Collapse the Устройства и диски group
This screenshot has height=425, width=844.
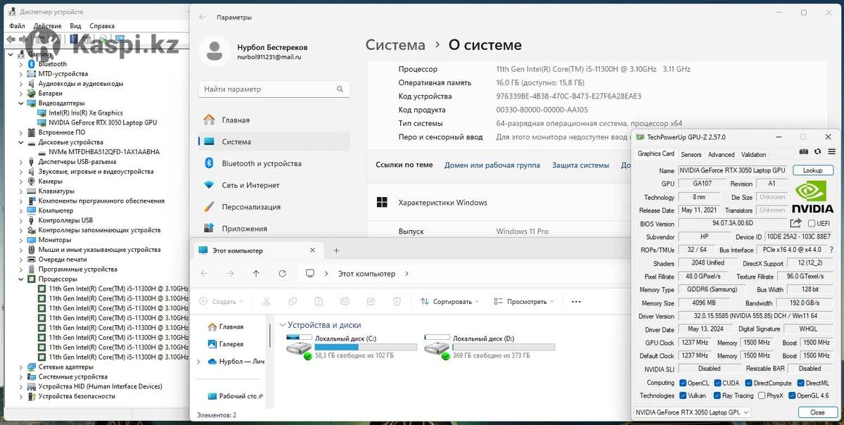[x=283, y=325]
